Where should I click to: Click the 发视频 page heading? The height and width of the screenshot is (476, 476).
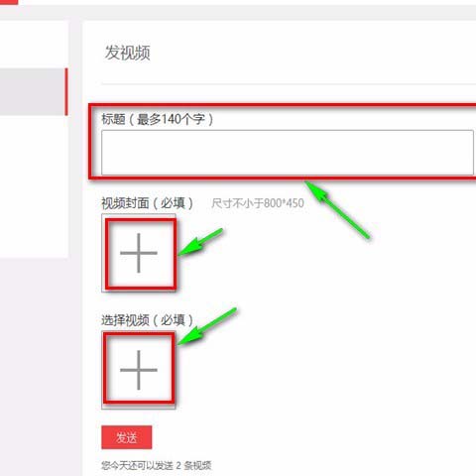coord(128,53)
